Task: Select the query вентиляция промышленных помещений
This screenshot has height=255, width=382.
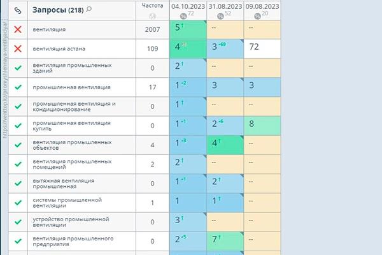Action: click(72, 164)
